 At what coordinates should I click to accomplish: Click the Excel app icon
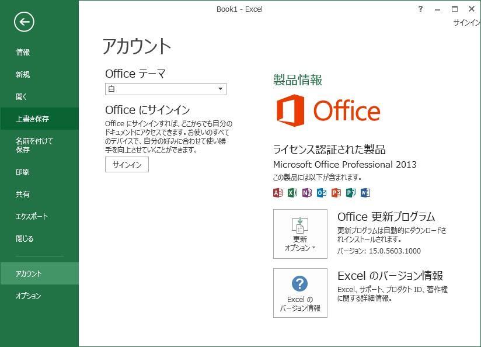coord(292,193)
